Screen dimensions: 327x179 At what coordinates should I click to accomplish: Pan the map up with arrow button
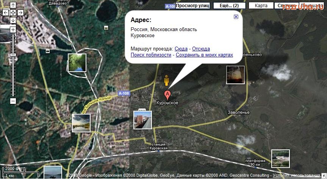click(x=13, y=5)
